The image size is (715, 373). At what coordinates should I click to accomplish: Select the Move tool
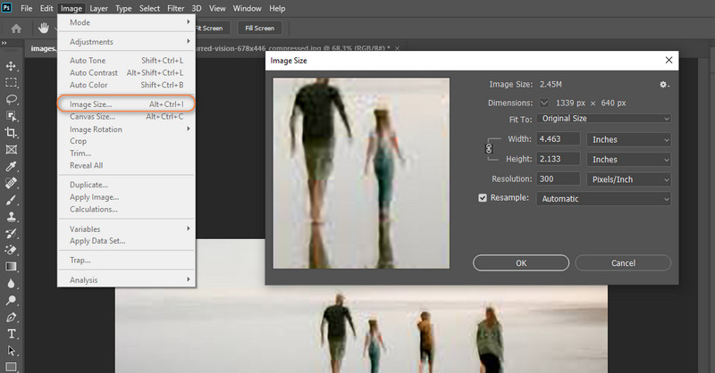coord(12,66)
